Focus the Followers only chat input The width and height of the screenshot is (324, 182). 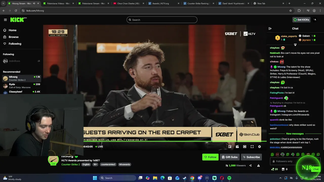tap(295, 161)
